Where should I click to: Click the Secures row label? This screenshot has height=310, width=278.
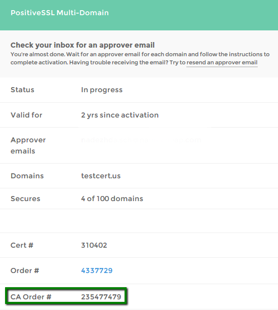pyautogui.click(x=25, y=199)
